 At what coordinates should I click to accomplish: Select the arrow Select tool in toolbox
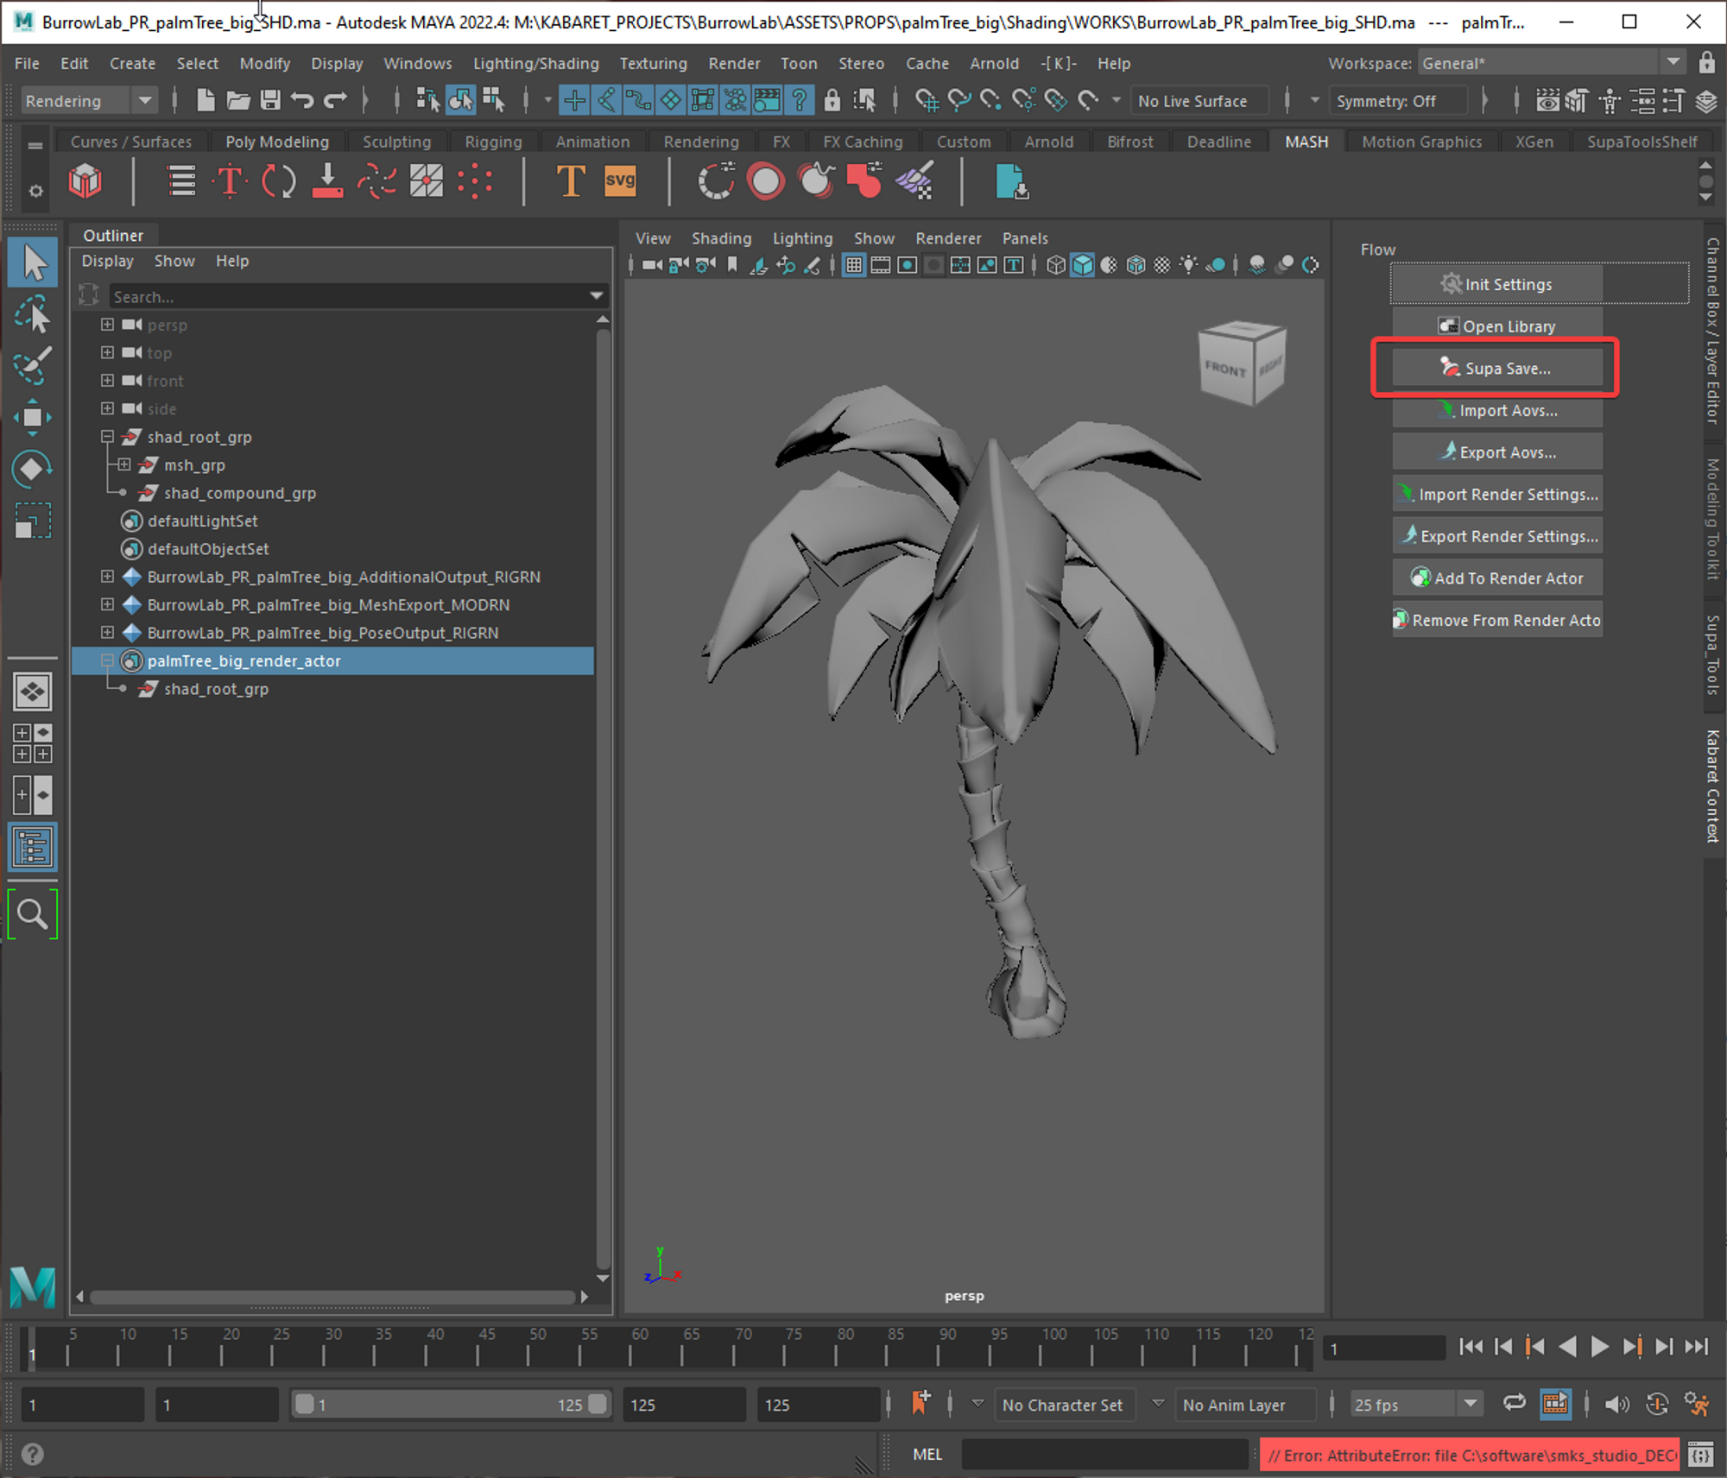pos(33,262)
